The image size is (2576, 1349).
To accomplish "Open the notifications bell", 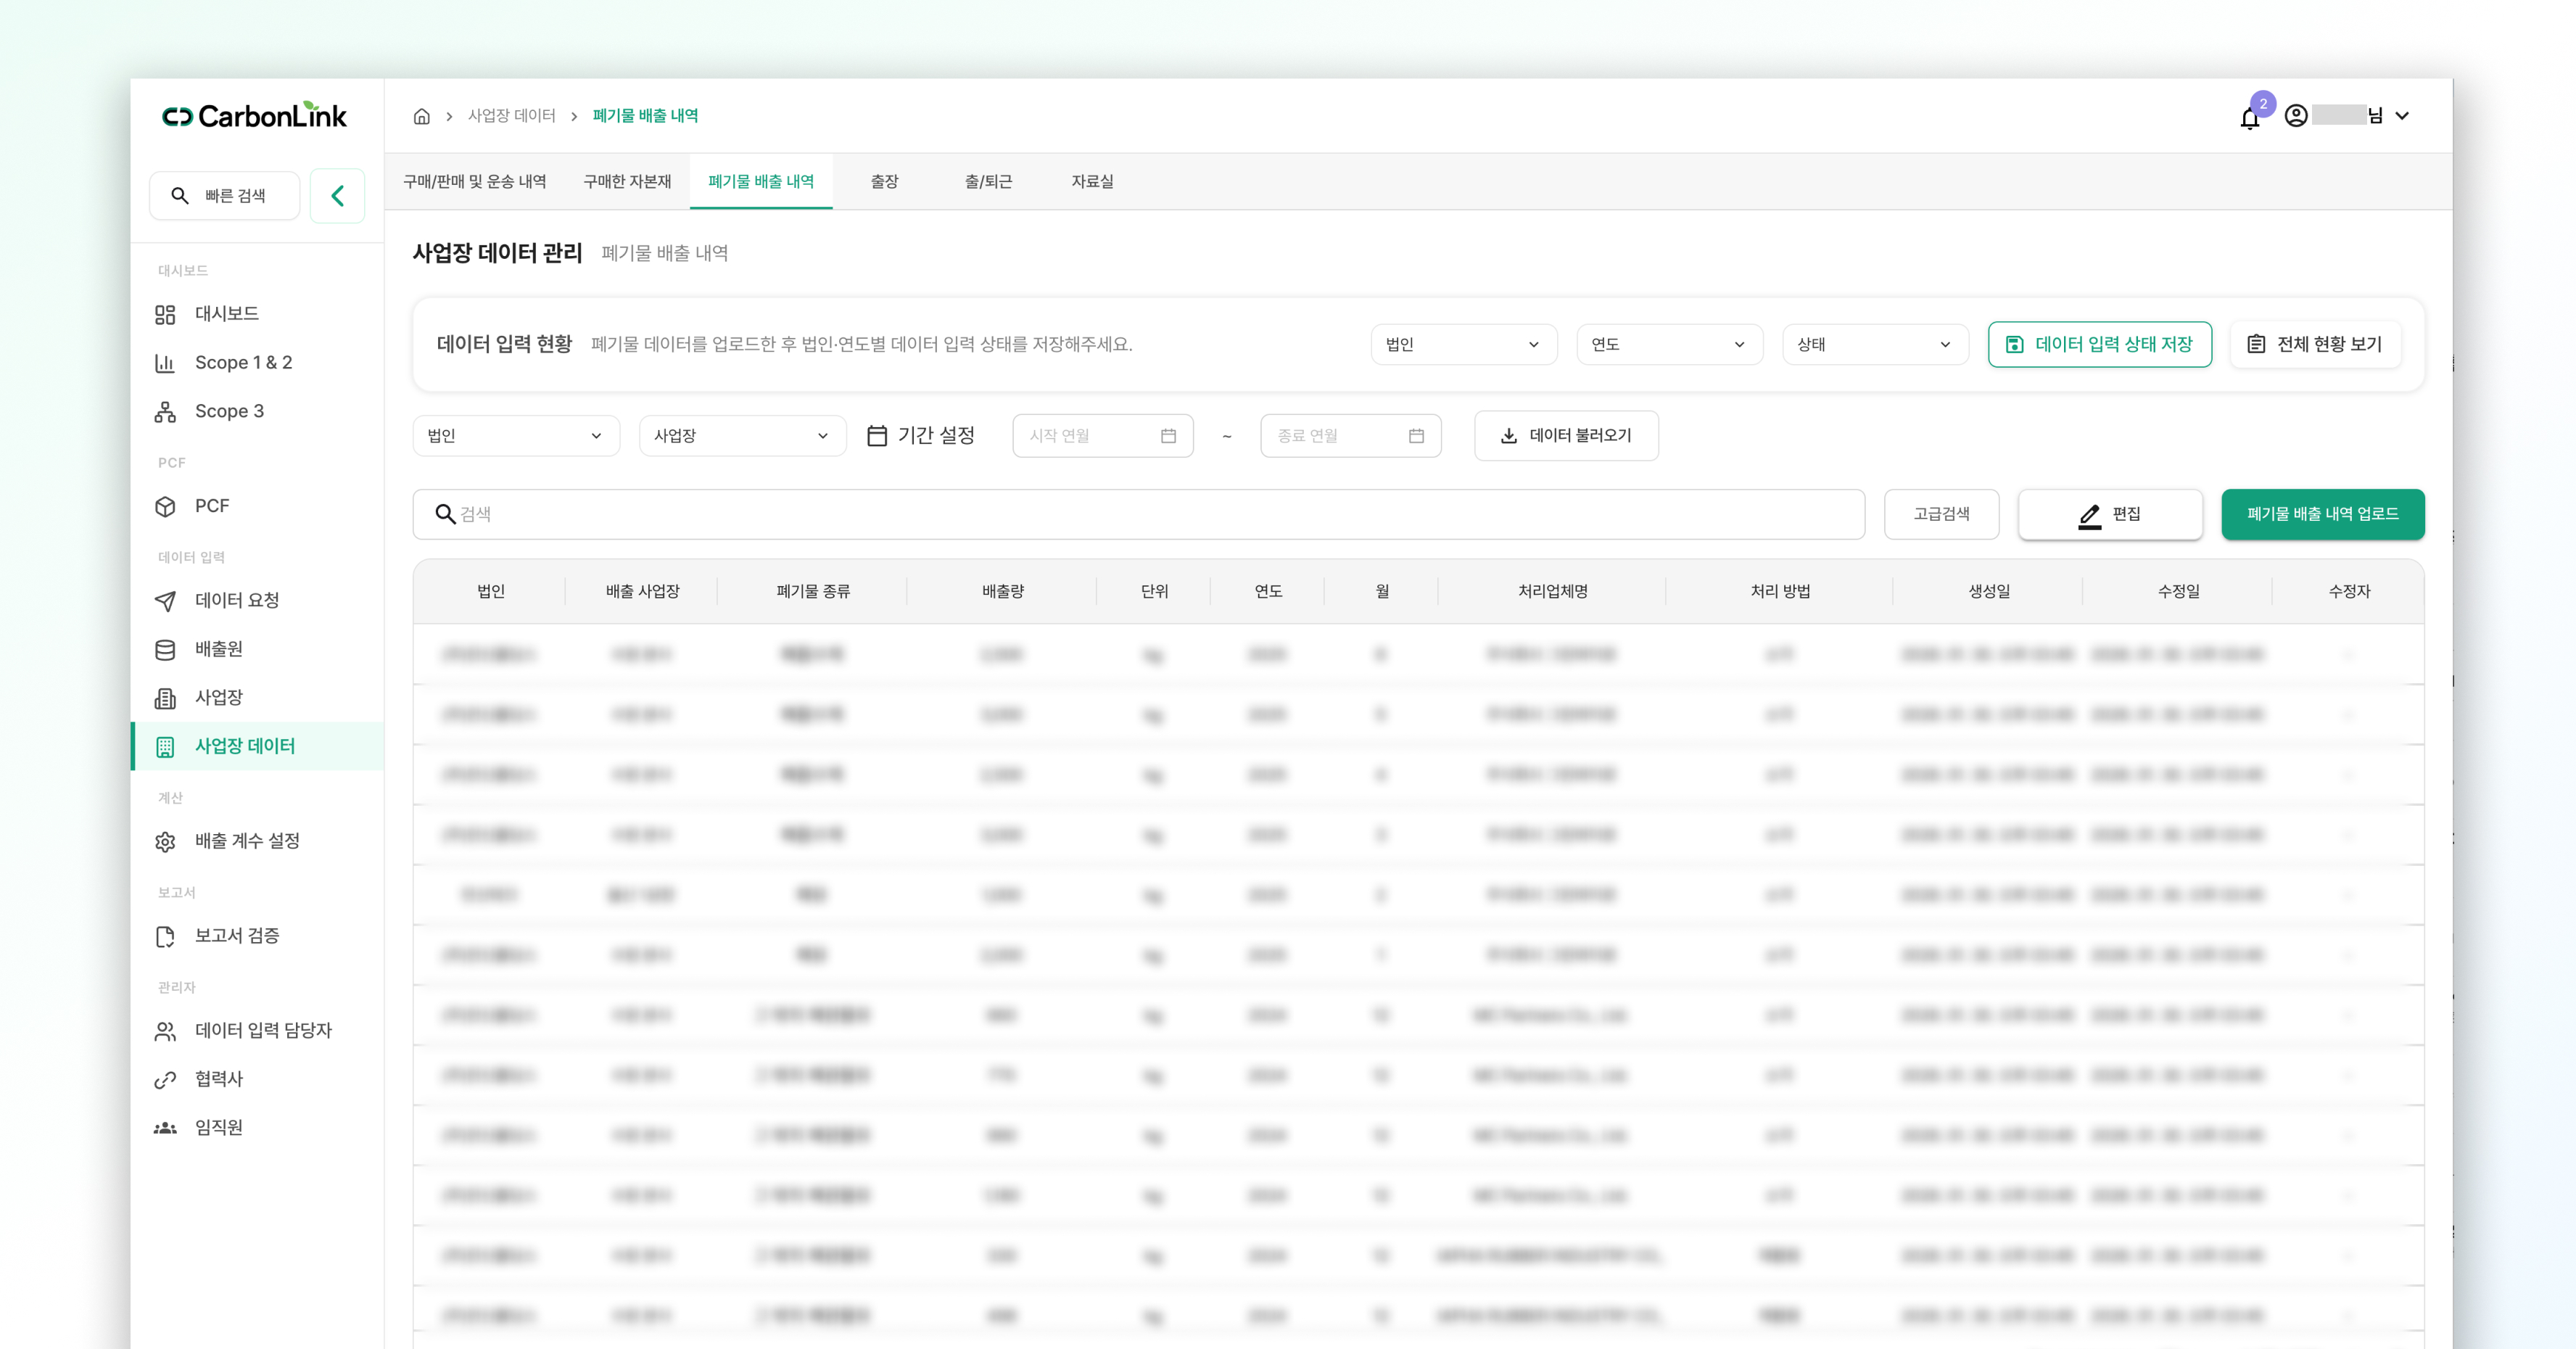I will [2250, 118].
